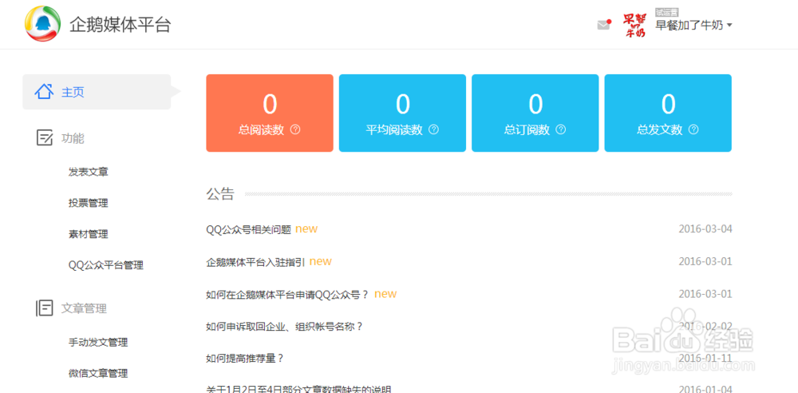Click help icon next to 总发文数
798x393 pixels.
[693, 129]
